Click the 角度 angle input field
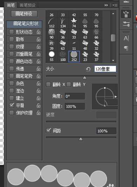The width and height of the screenshot is (137, 187). pyautogui.click(x=75, y=96)
